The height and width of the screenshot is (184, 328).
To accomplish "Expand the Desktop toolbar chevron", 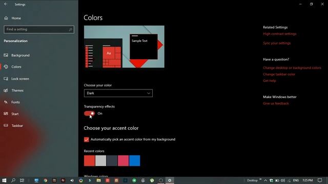I will 260,179.
